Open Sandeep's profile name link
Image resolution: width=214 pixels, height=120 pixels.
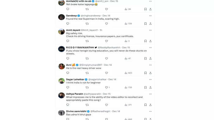click(x=71, y=16)
